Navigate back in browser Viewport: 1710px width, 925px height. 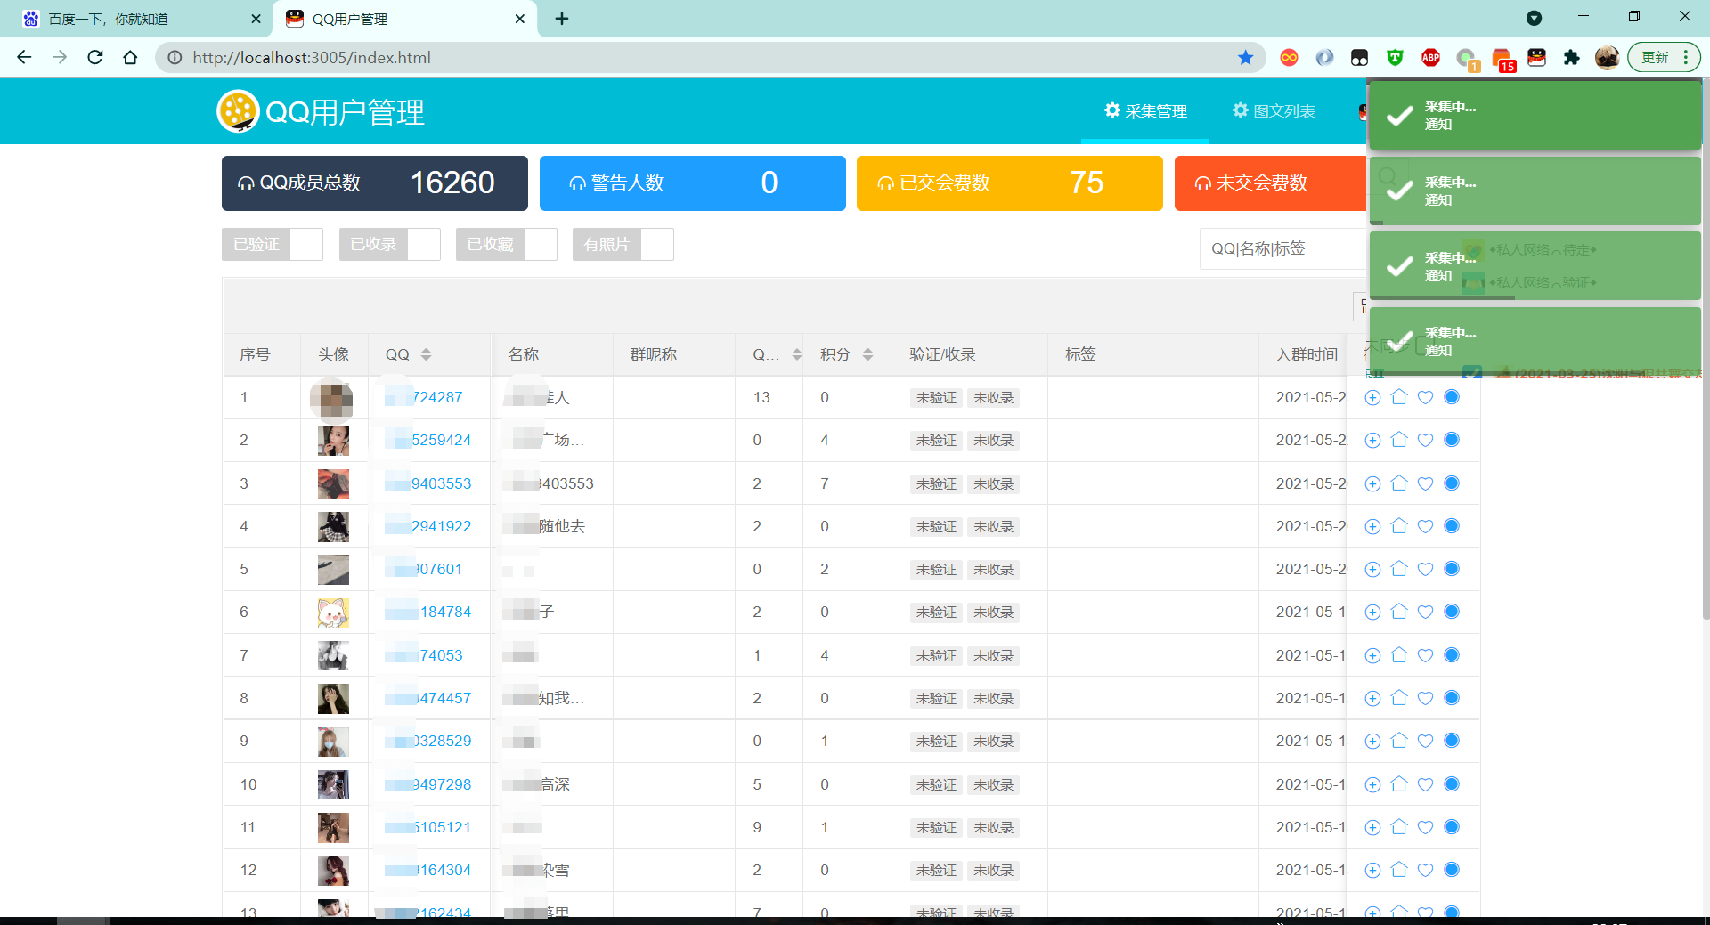point(24,58)
